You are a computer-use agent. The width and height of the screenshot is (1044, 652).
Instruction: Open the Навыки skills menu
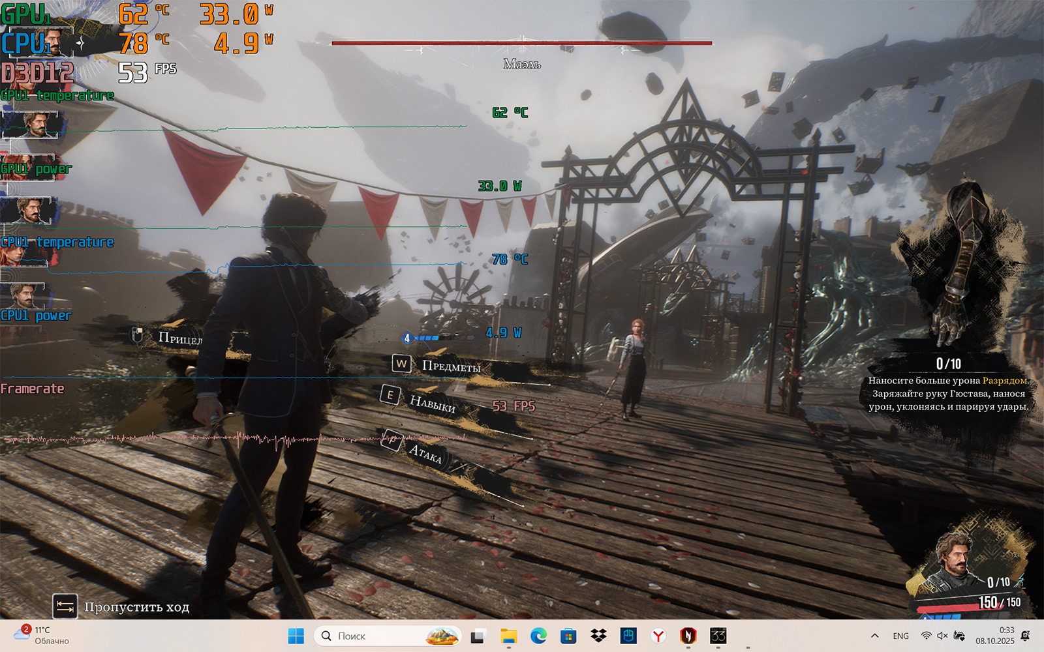(431, 403)
